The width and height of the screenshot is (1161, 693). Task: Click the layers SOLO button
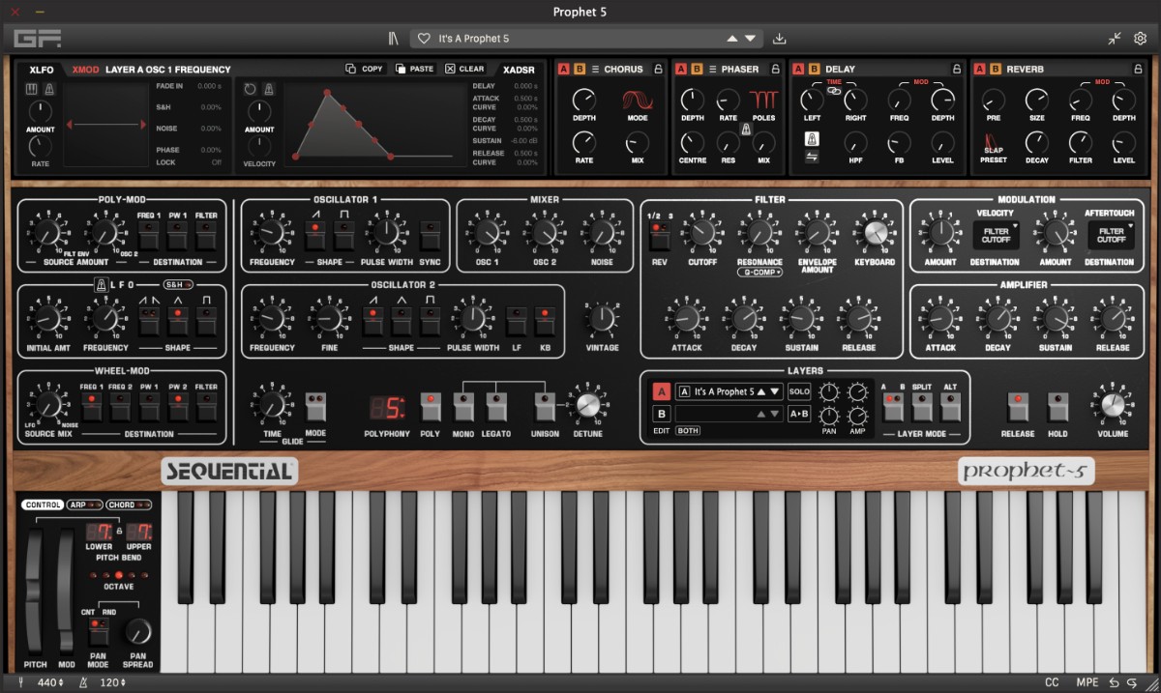799,391
